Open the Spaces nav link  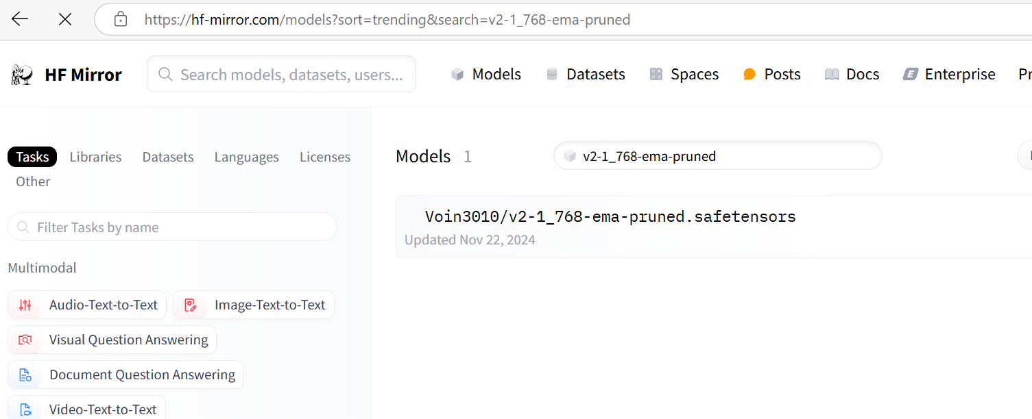click(x=684, y=74)
